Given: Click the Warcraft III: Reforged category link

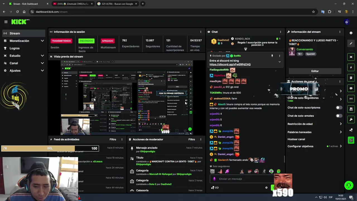Looking at the screenshot, I should click(x=161, y=174).
